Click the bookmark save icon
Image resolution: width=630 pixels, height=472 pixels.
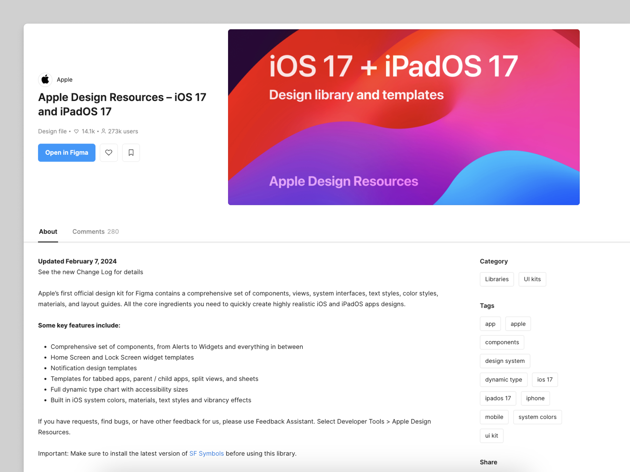[x=131, y=152]
